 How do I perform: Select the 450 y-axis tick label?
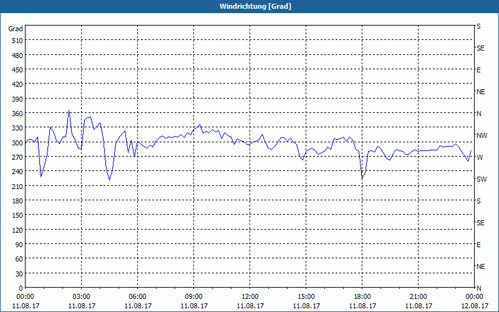pos(18,70)
